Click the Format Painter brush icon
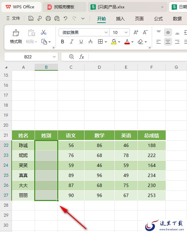The width and height of the screenshot is (187, 232). click(x=16, y=33)
